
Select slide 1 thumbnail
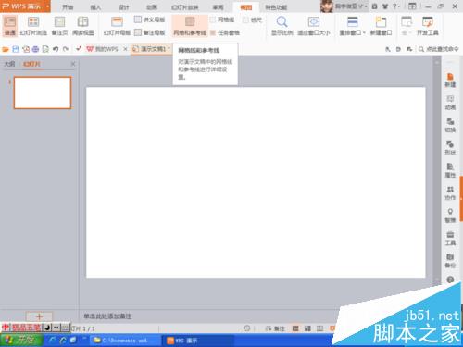(43, 93)
